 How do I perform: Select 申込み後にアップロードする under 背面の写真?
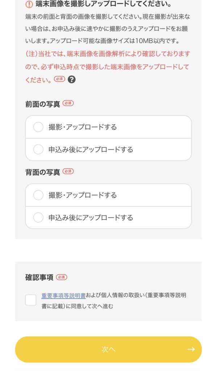[108, 218]
